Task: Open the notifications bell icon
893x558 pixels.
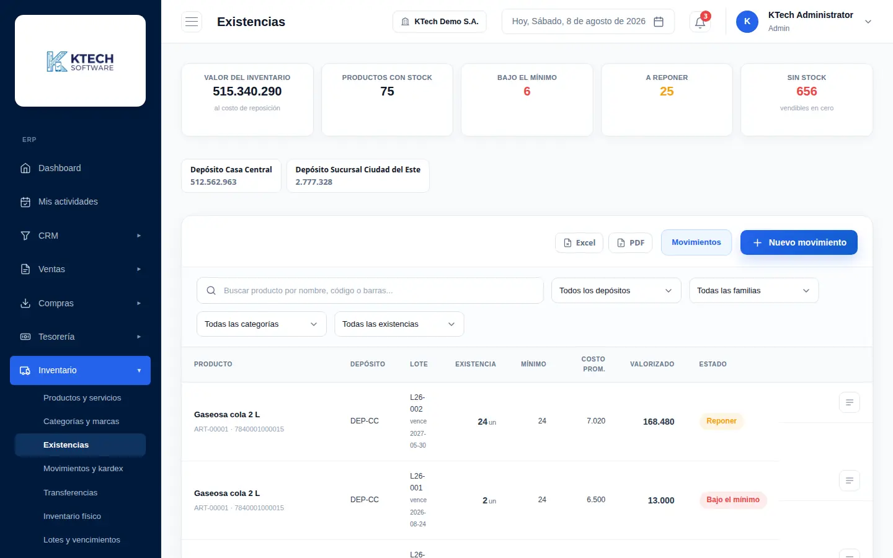Action: 700,22
